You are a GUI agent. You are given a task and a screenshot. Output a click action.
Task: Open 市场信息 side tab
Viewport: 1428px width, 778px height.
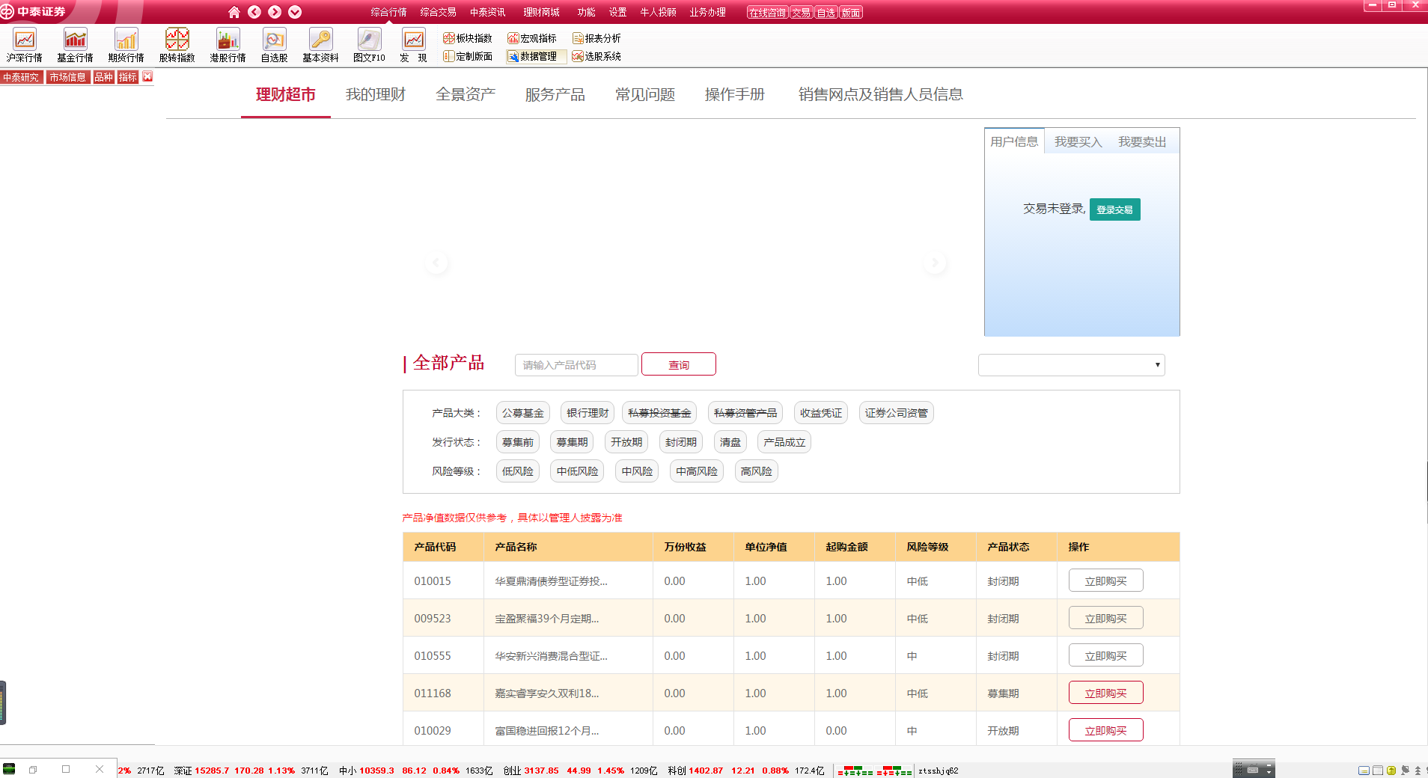click(x=67, y=77)
